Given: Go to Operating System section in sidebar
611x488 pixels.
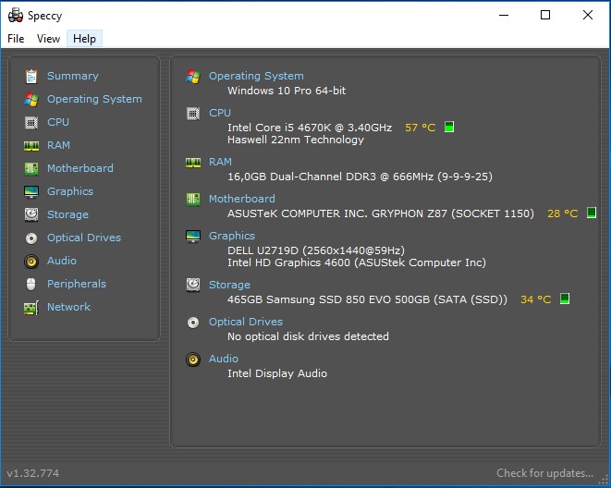Looking at the screenshot, I should (x=94, y=99).
